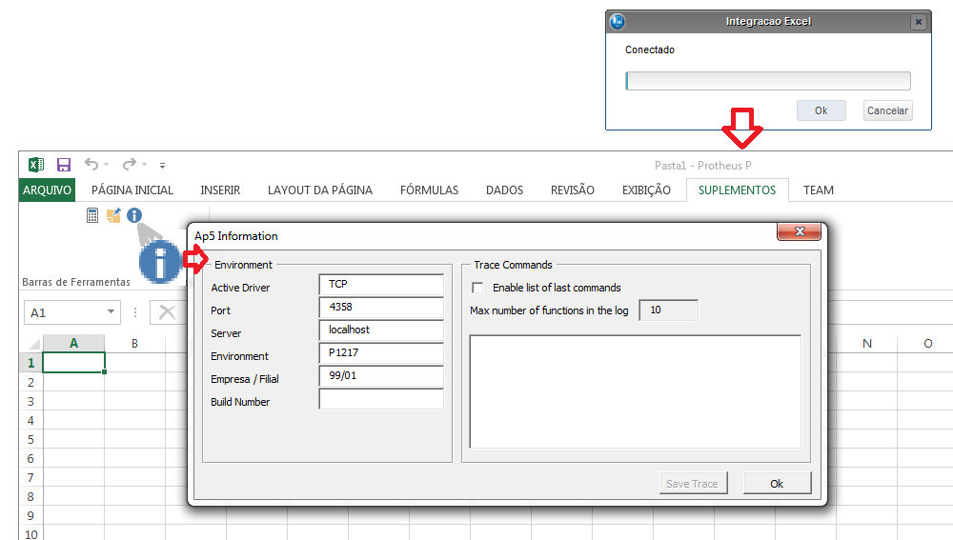953x540 pixels.
Task: Open REVISÃO ribbon tab
Action: pos(573,190)
